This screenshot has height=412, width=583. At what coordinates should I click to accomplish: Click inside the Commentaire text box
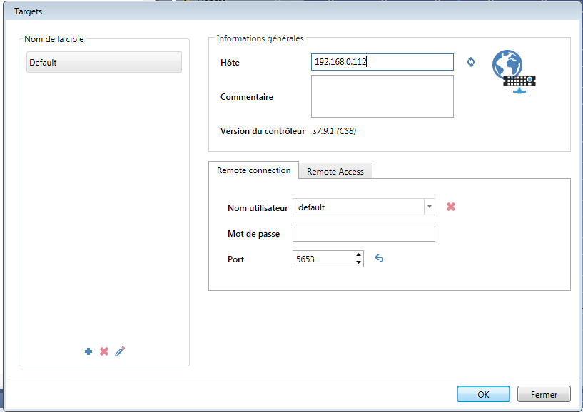[382, 96]
